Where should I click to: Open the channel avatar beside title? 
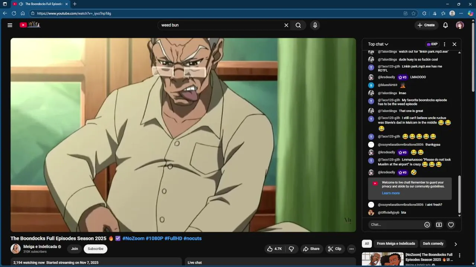[16, 249]
